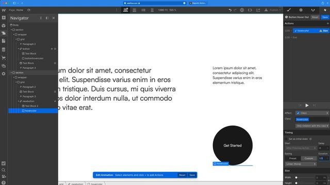Open Only children with this class dropdown
Screen dimensions: 330x185
tap(312, 126)
